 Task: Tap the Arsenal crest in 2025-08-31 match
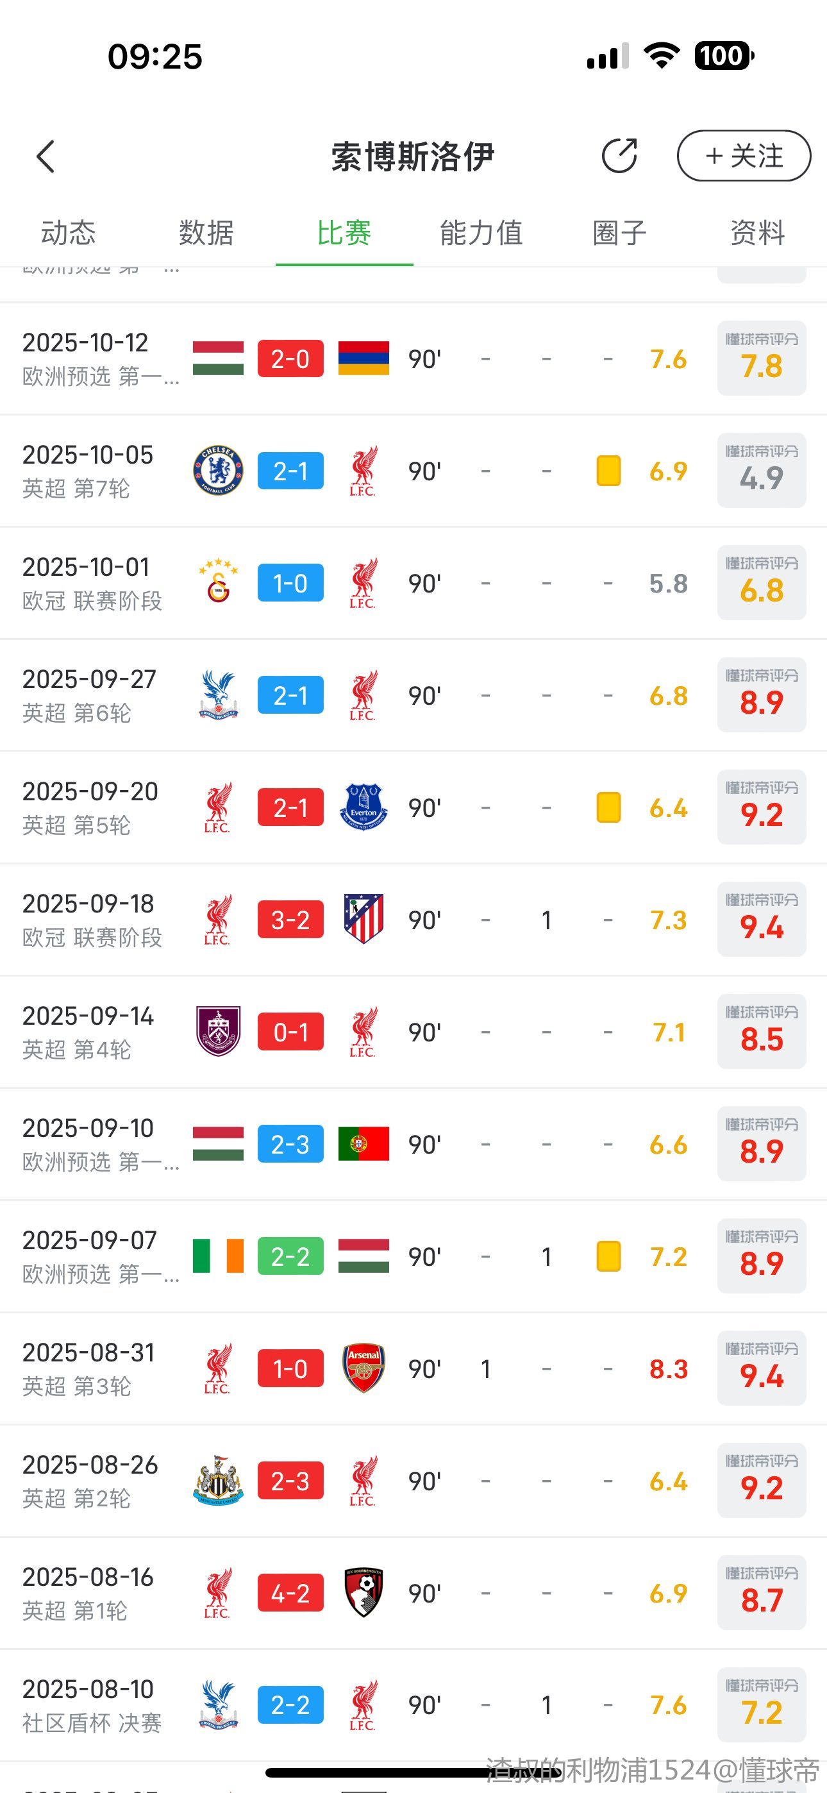(363, 1368)
